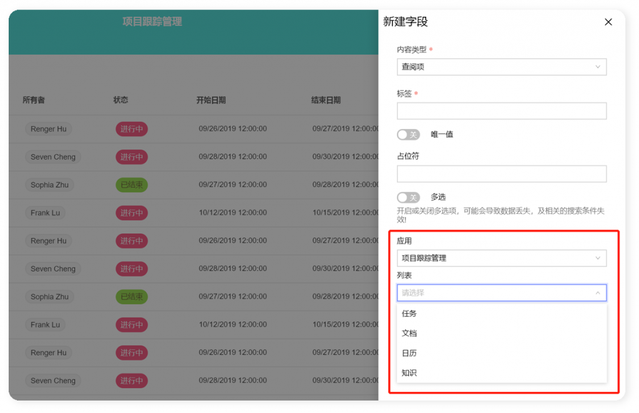639x413 pixels.
Task: Collapse the 列表 dropdown with 请选择 placeholder
Action: (501, 293)
